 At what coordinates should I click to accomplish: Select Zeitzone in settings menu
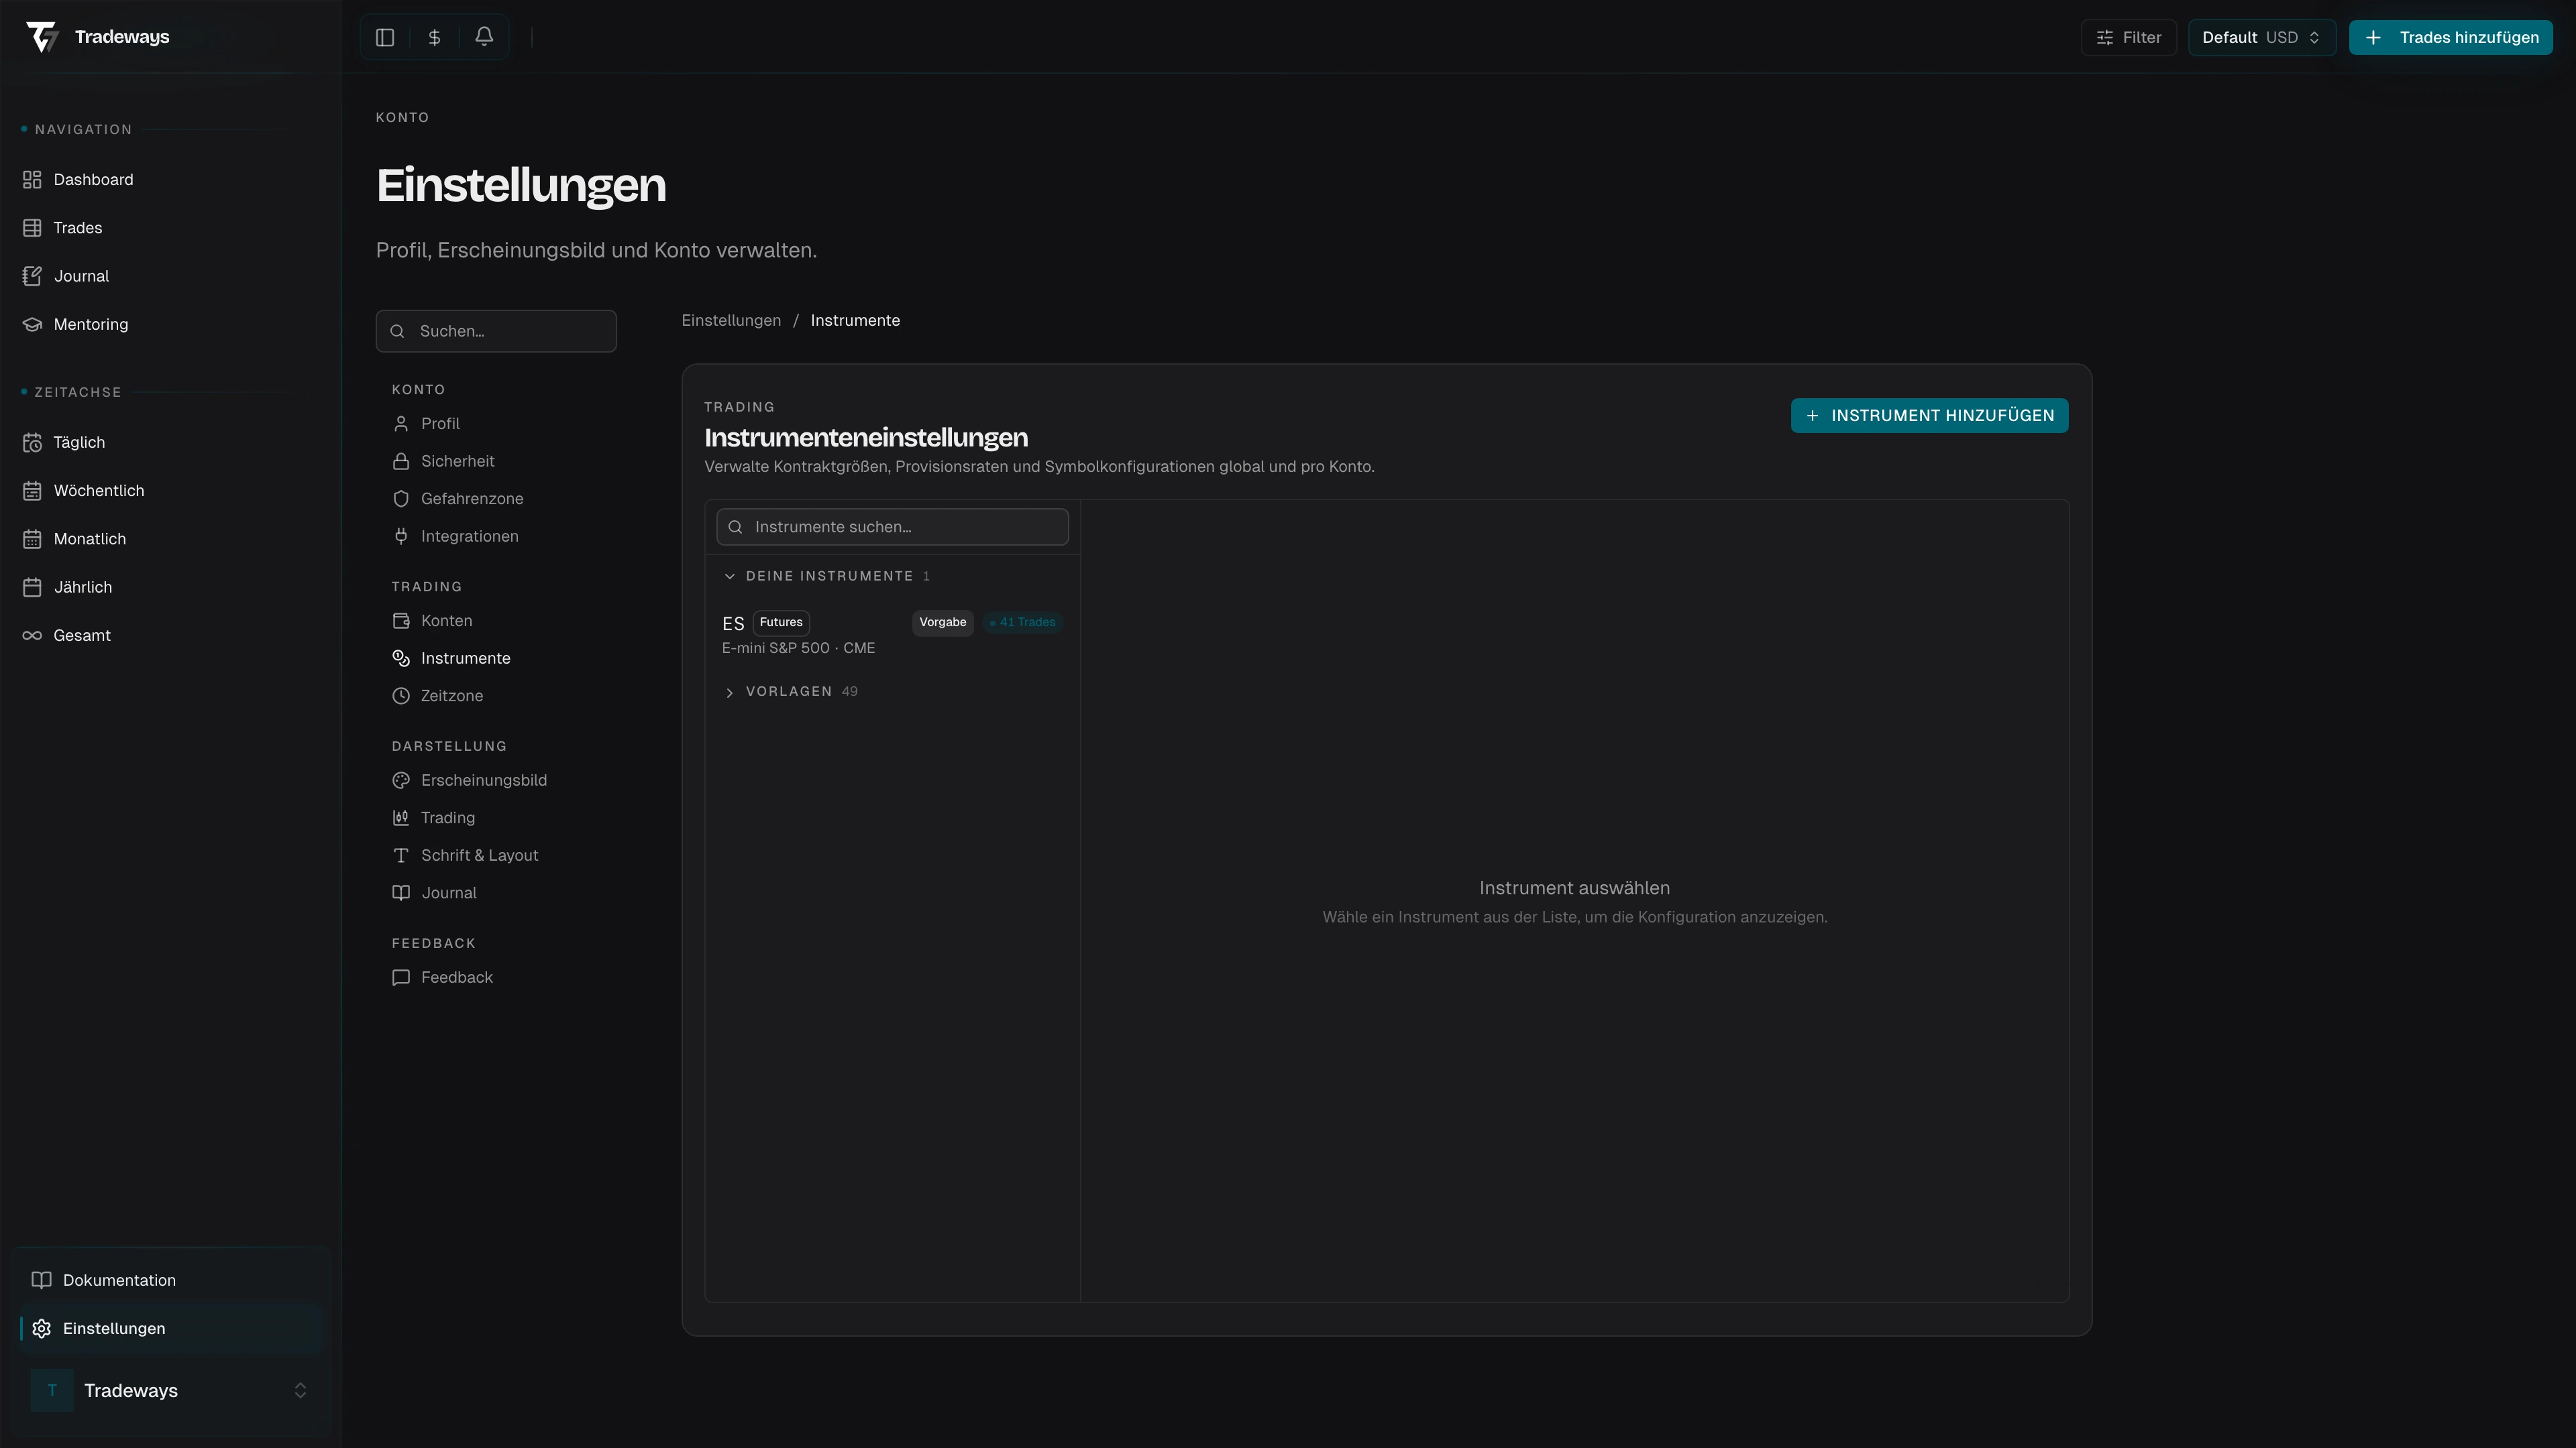click(x=451, y=696)
